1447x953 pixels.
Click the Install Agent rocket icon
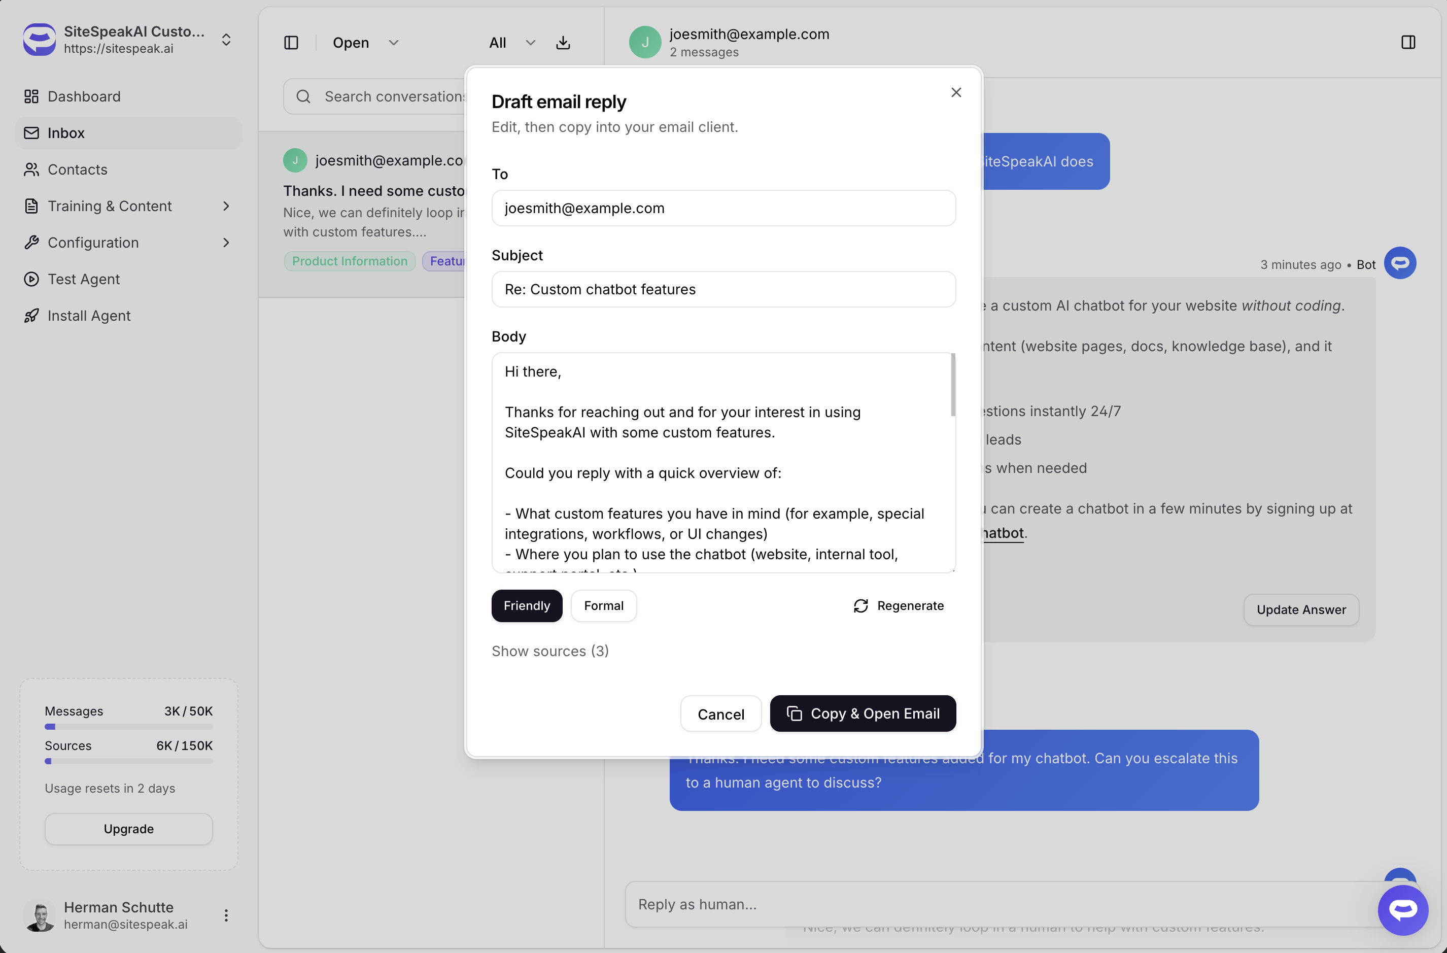31,315
